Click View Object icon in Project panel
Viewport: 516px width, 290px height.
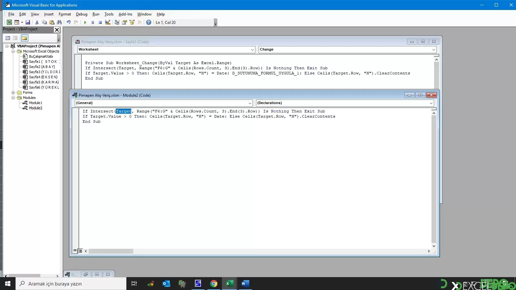coord(15,38)
